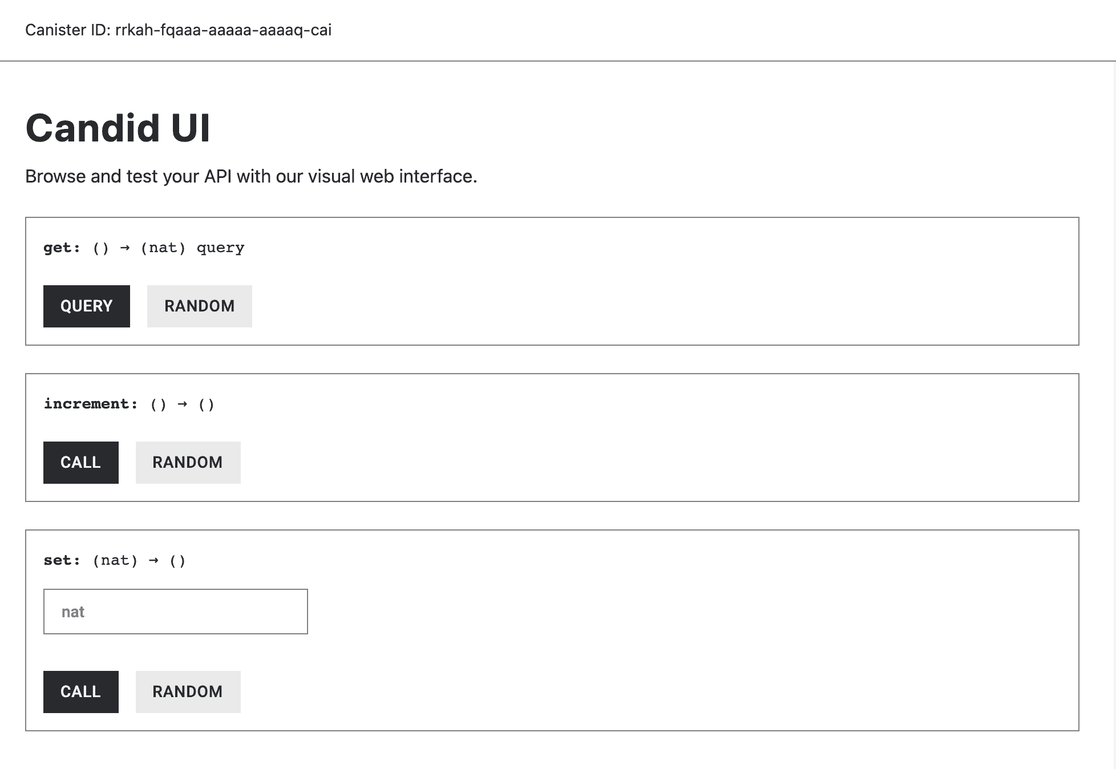Screen dimensions: 1116x769
Task: Click the "set:" method name
Action: coord(62,560)
